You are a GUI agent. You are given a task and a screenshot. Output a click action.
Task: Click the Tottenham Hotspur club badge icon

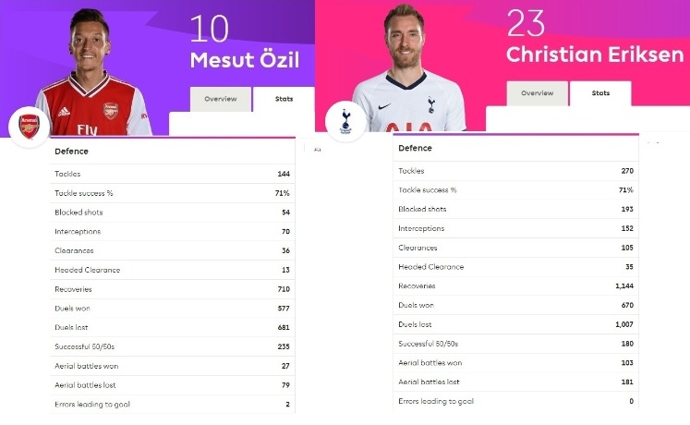click(x=345, y=121)
